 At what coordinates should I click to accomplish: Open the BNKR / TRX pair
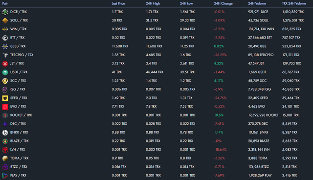(19, 132)
